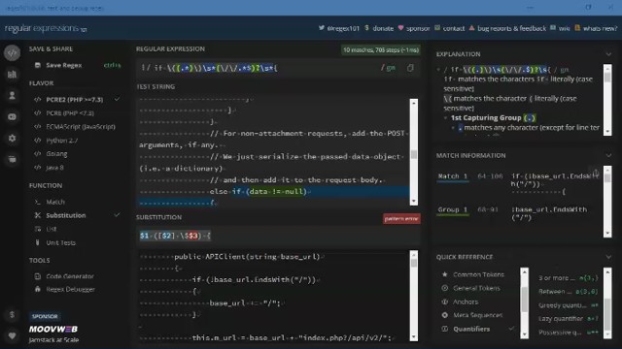Image resolution: width=622 pixels, height=349 pixels.
Task: Click the Save Regex disk icon
Action: pyautogui.click(x=38, y=65)
